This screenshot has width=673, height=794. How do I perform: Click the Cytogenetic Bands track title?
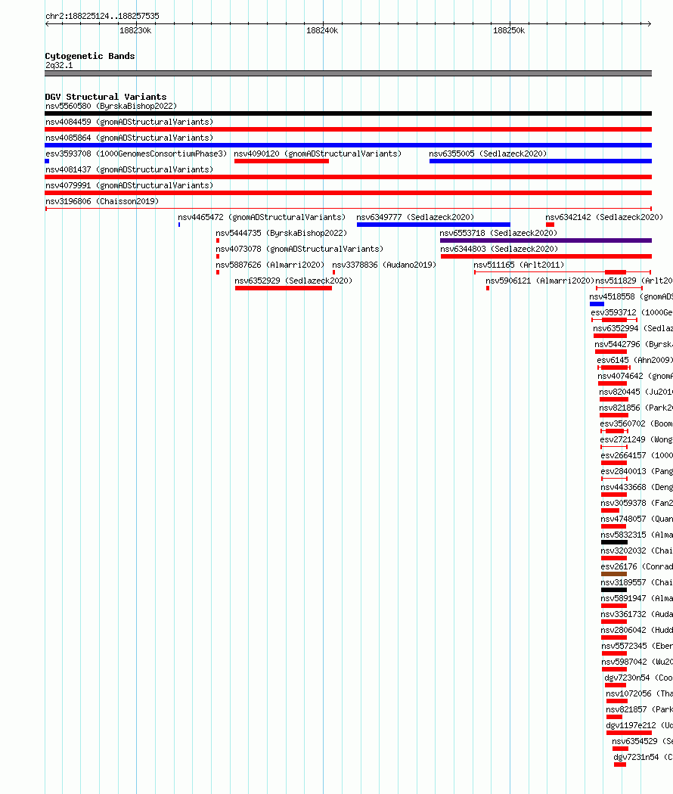(x=90, y=56)
